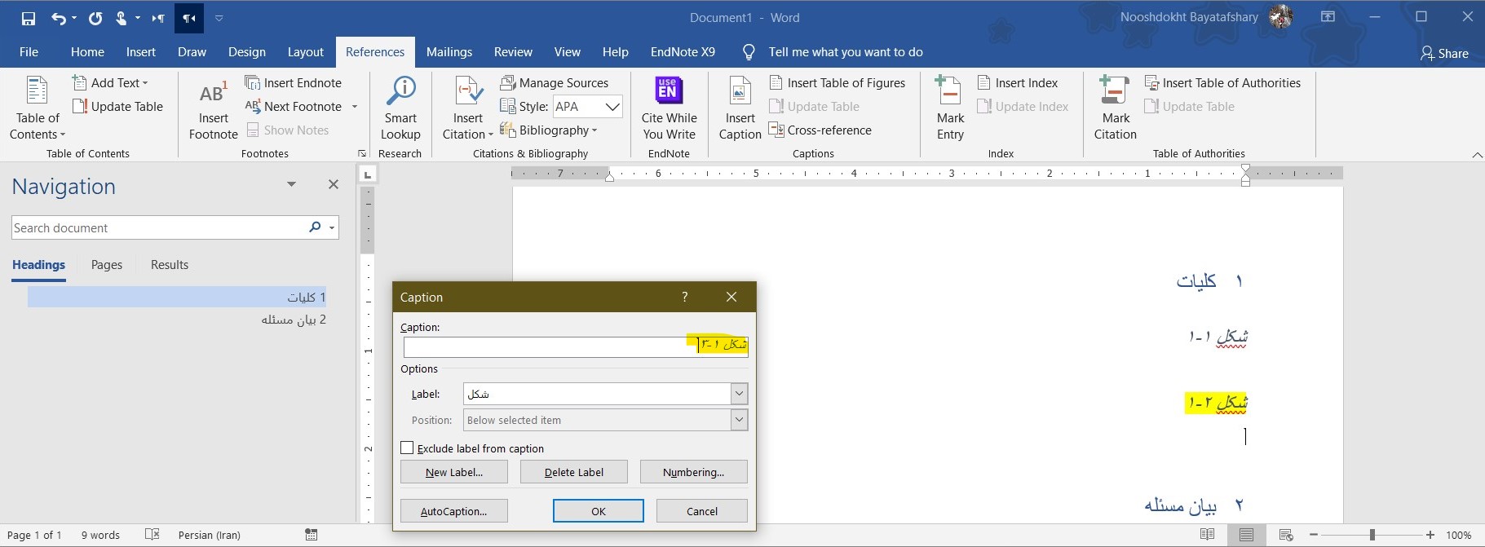Open Ribbon Display Options
1485x547 pixels.
[x=1328, y=17]
